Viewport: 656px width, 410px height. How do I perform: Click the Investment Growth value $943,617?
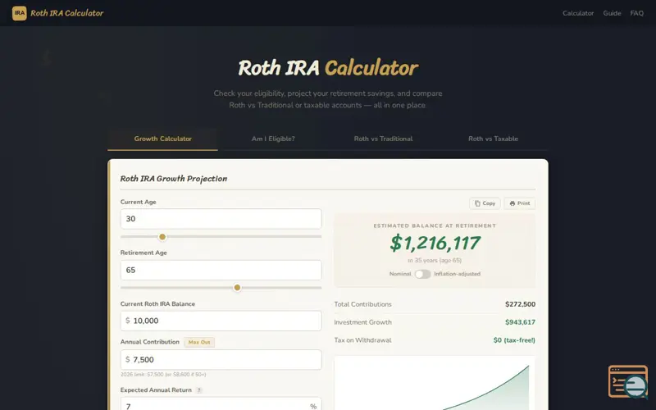click(x=520, y=322)
